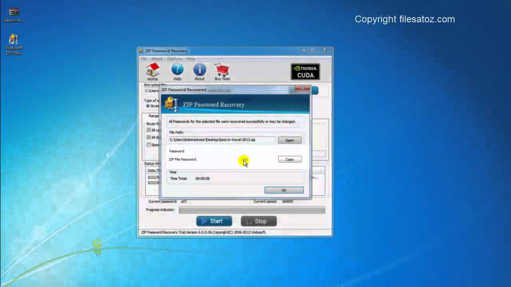Click the ZIP File Password label
The image size is (511, 287).
point(183,159)
